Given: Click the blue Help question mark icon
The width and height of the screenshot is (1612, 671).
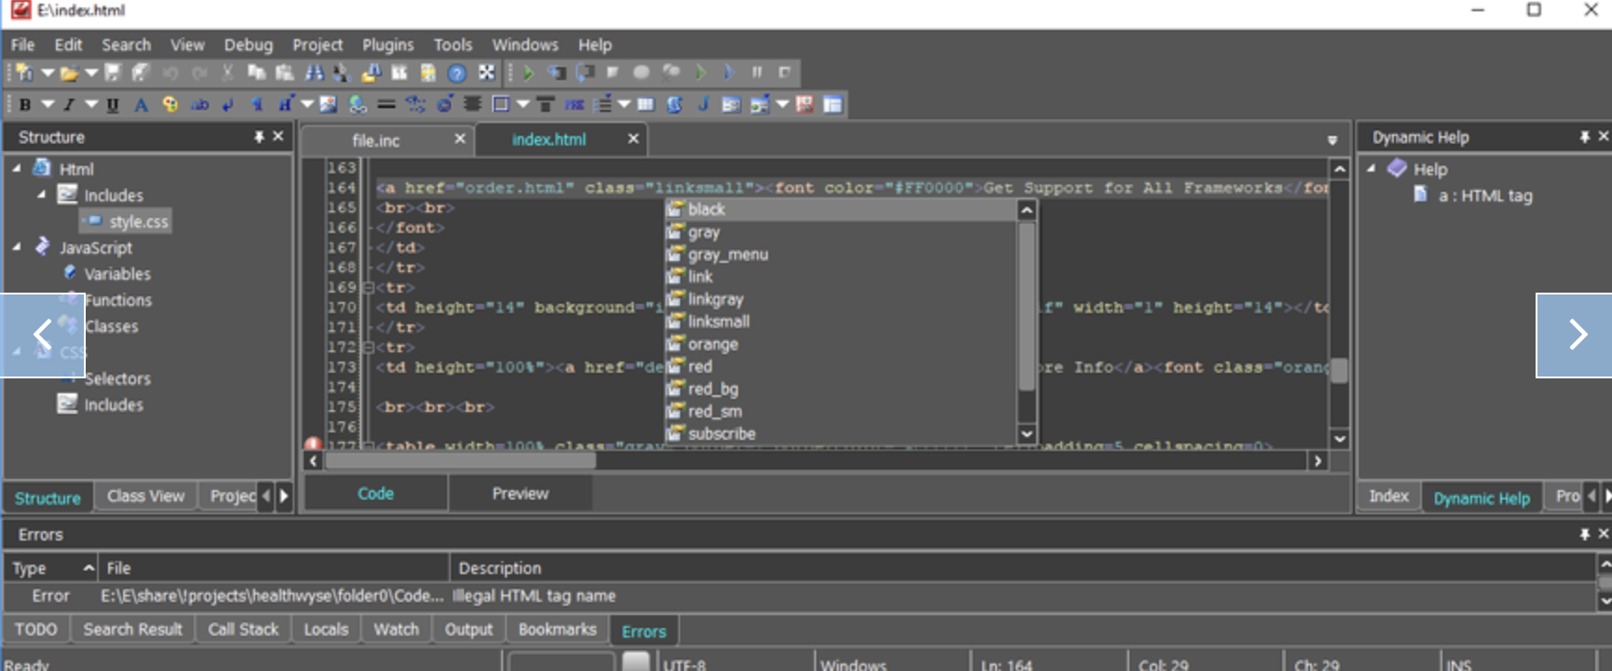Looking at the screenshot, I should (457, 73).
